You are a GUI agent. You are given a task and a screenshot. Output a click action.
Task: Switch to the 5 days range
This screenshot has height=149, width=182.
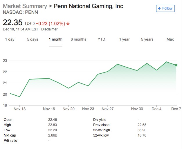click(33, 39)
